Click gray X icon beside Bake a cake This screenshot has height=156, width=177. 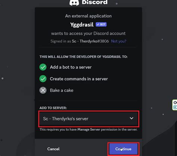[x=43, y=90]
